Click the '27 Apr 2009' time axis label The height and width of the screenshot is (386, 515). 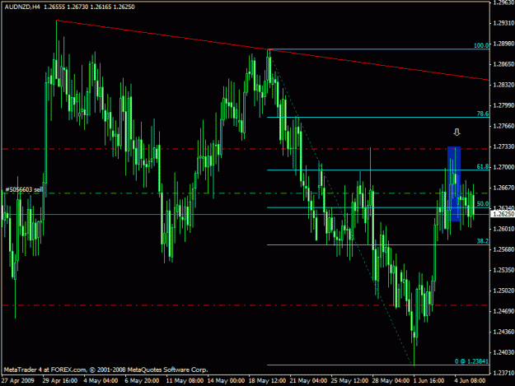click(x=18, y=381)
